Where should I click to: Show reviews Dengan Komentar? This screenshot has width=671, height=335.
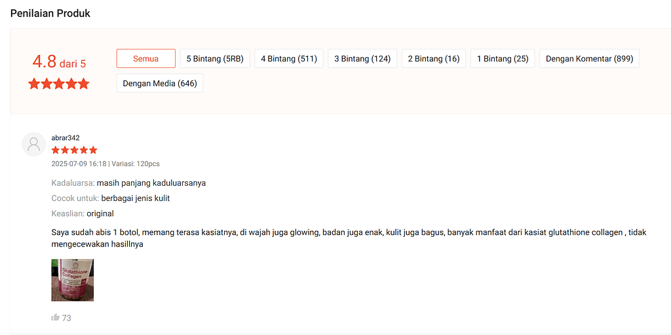[589, 59]
